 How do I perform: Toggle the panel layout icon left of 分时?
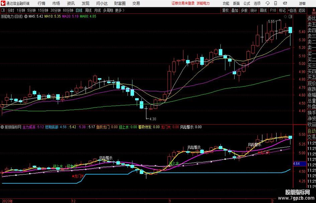coord(3,10)
